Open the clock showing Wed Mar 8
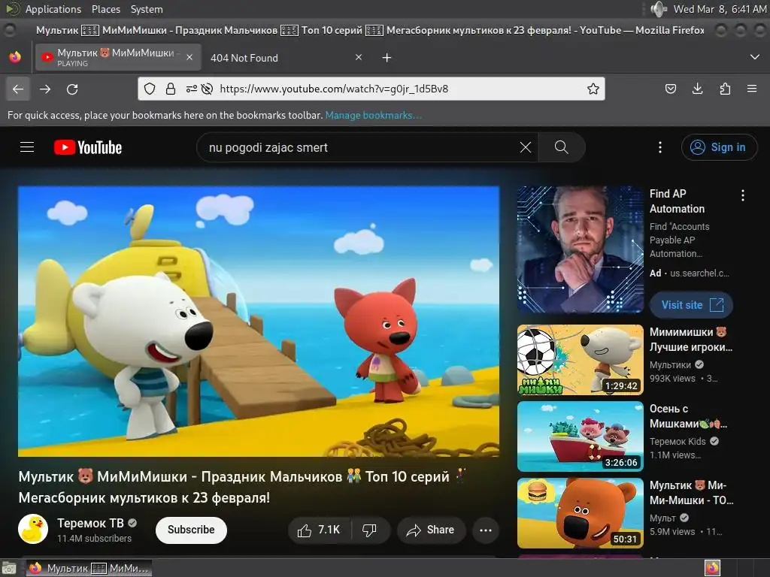The height and width of the screenshot is (577, 770). click(720, 9)
